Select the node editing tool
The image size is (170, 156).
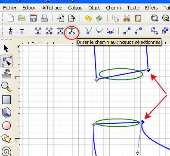coord(6,61)
